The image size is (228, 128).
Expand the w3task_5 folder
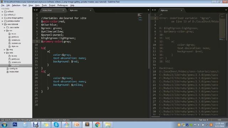[x=2, y=15]
